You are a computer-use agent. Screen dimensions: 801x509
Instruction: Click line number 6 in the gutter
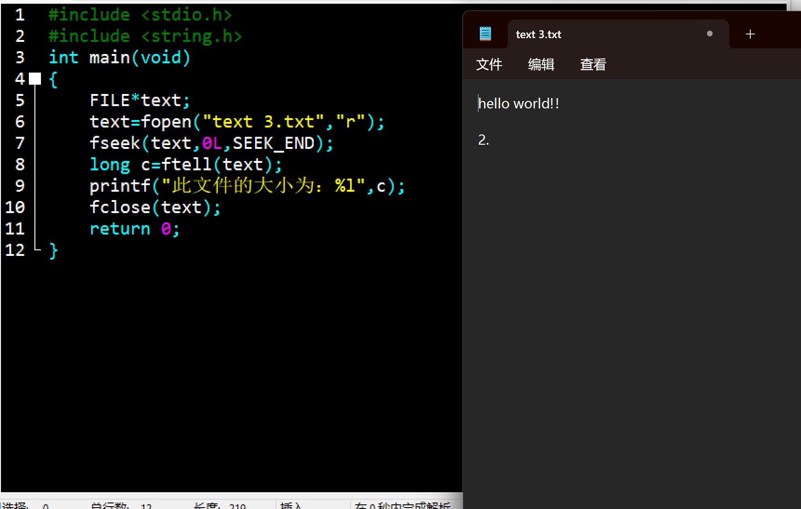(20, 122)
